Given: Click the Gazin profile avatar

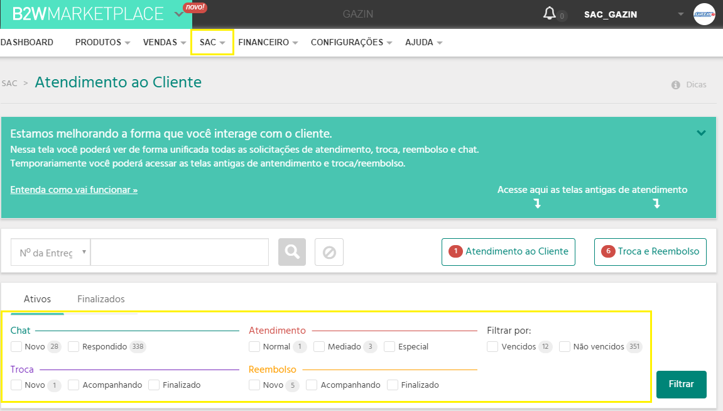Looking at the screenshot, I should coord(704,14).
